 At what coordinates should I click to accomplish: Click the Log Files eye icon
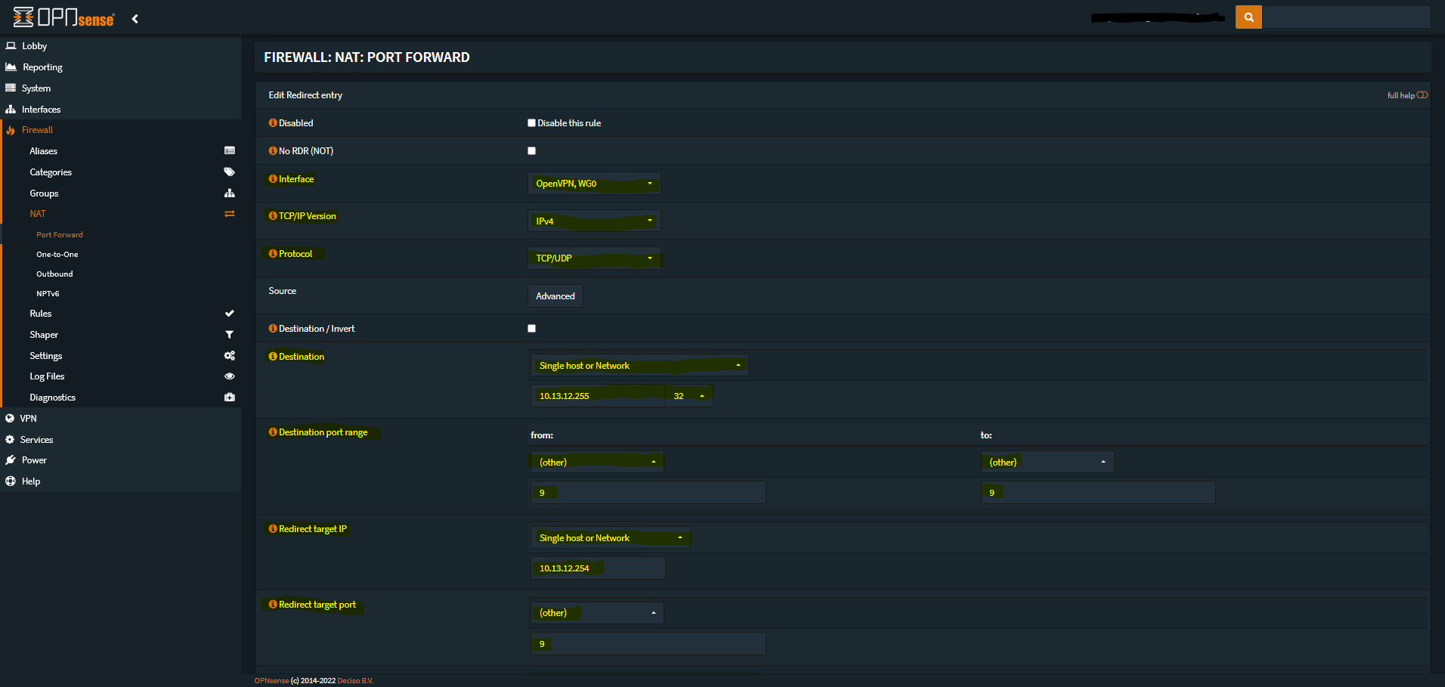(x=230, y=376)
